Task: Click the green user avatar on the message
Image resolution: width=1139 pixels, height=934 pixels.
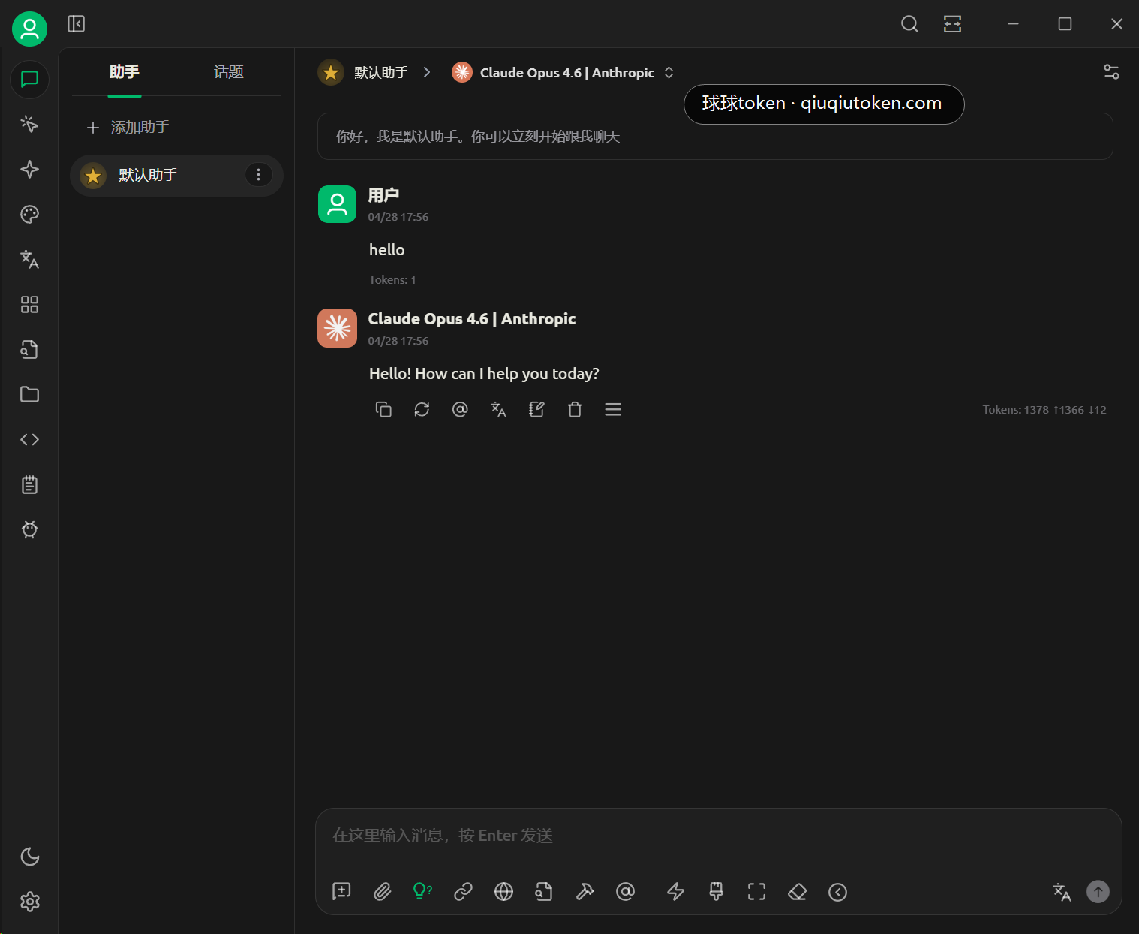Action: [x=337, y=204]
